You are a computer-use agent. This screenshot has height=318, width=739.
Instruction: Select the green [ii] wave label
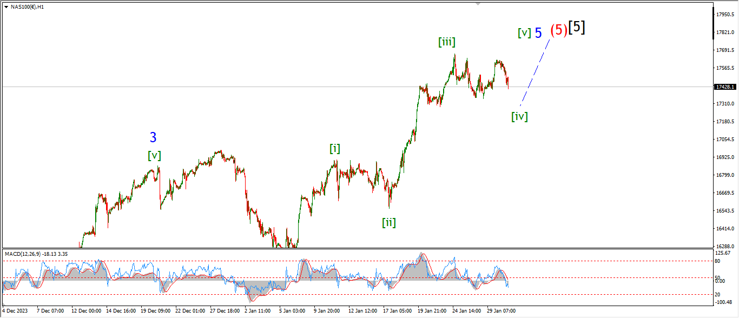click(388, 222)
